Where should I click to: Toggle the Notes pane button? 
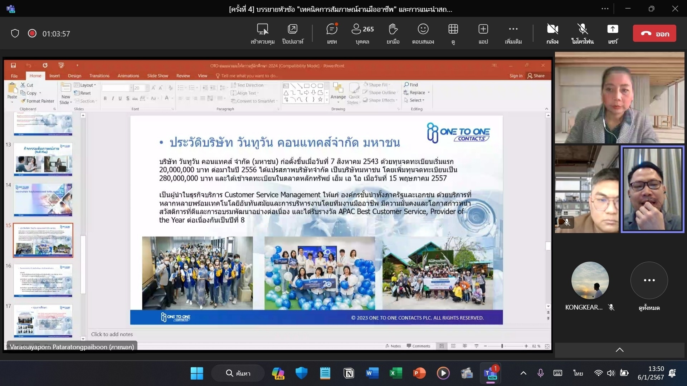(x=393, y=346)
